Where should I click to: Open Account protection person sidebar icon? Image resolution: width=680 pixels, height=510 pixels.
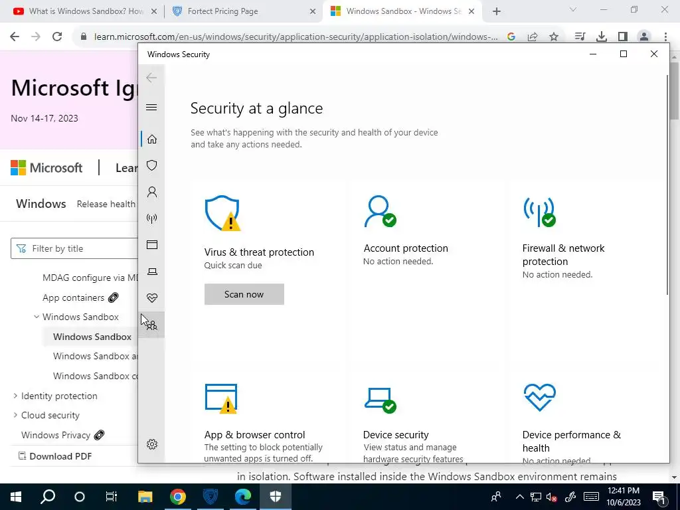(152, 192)
